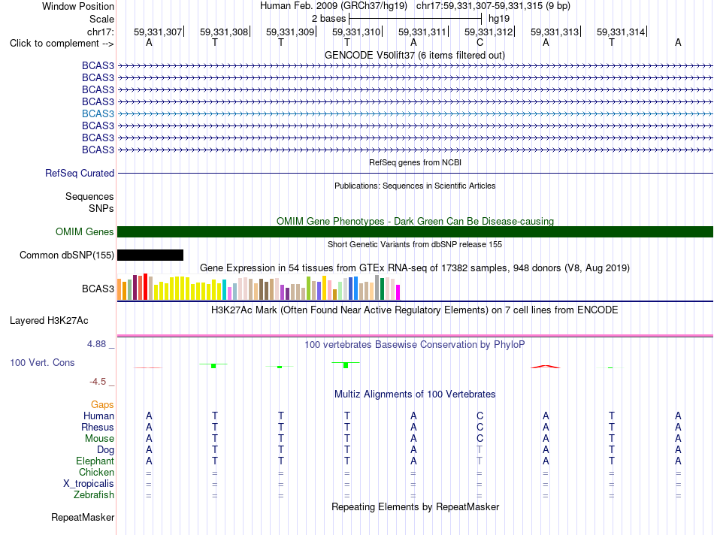Click the base C in the sequence row
714x535 pixels.
[480, 43]
